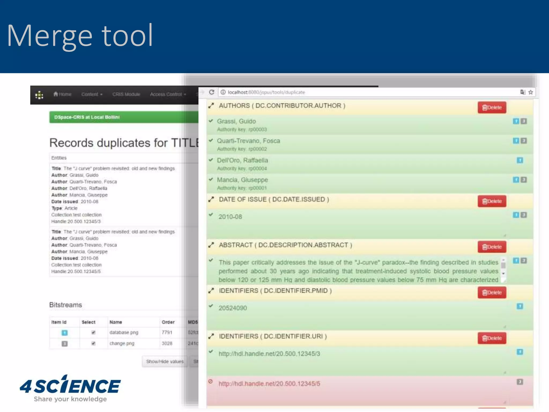Toggle the checkmark for Mancia, Giuseppe
Screen dimensions: 549x412
click(211, 179)
